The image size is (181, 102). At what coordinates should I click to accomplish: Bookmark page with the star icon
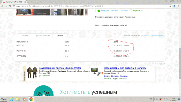[170, 6]
